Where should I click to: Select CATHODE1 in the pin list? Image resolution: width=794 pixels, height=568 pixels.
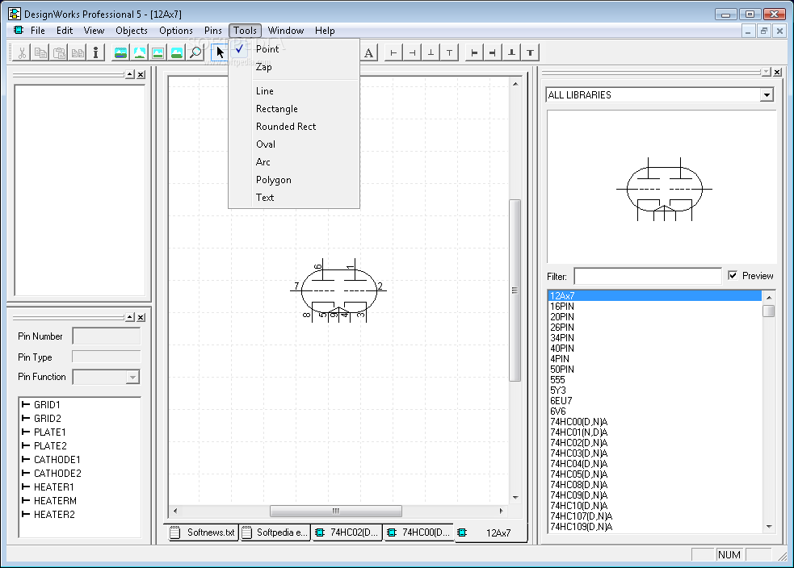coord(57,459)
